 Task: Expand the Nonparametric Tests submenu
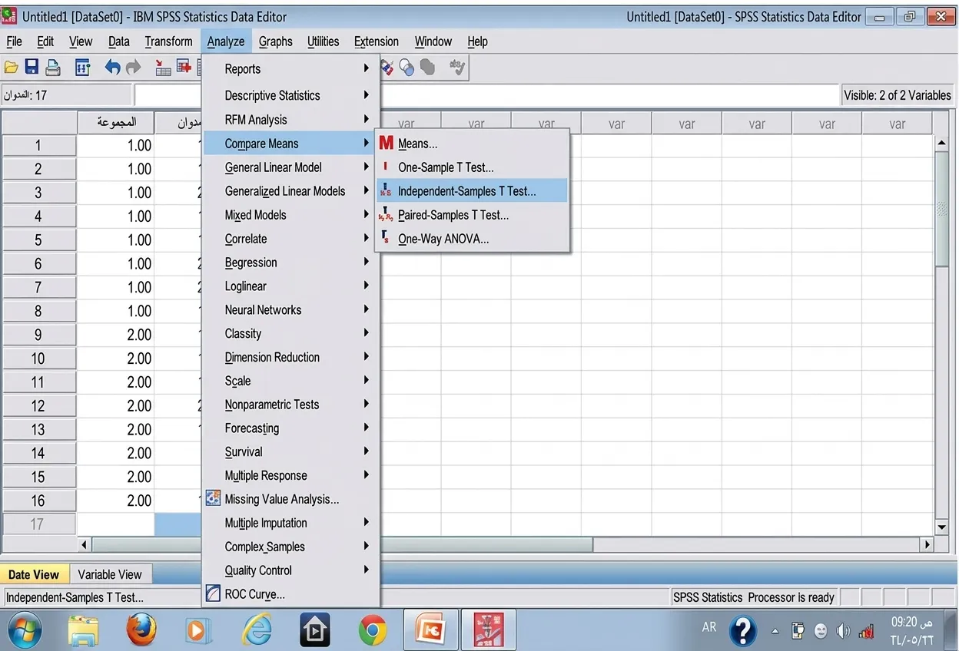pos(290,405)
